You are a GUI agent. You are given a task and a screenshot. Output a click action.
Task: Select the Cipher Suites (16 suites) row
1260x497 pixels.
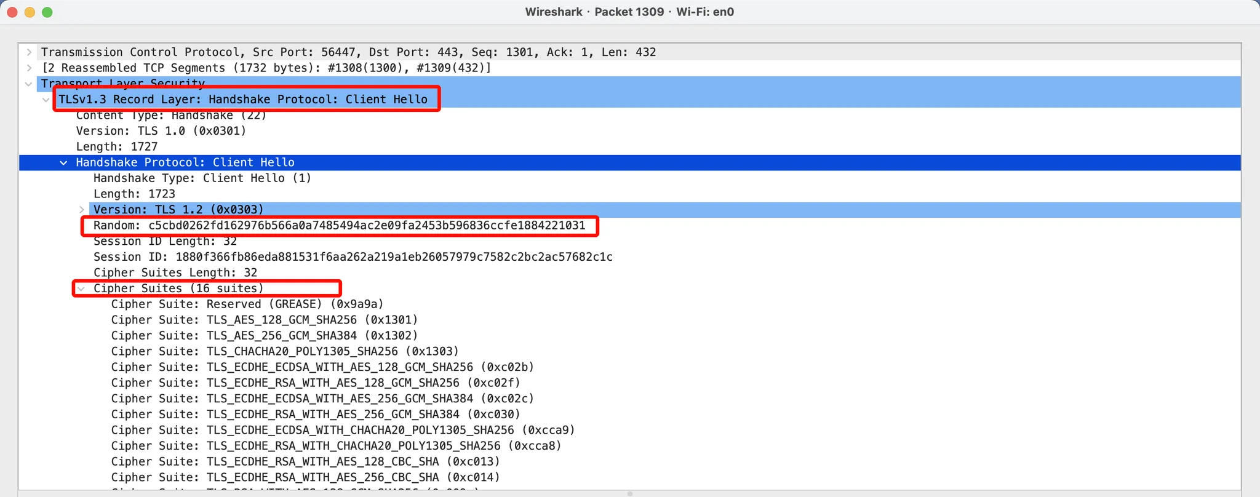pos(178,288)
